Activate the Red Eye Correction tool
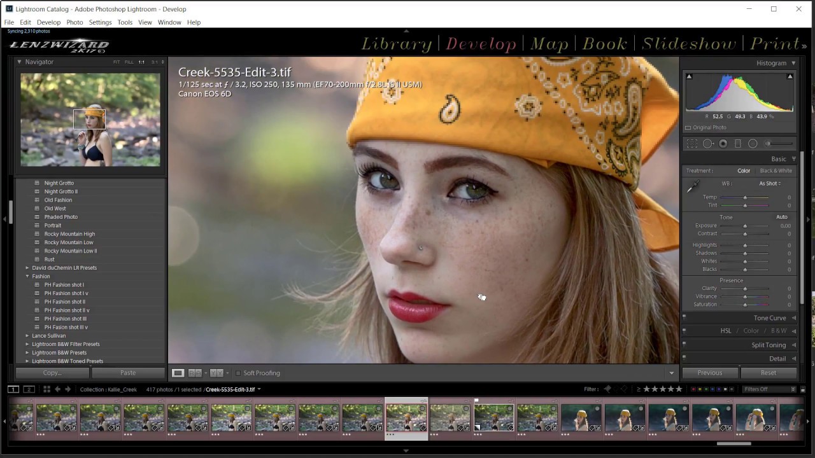 pos(723,144)
